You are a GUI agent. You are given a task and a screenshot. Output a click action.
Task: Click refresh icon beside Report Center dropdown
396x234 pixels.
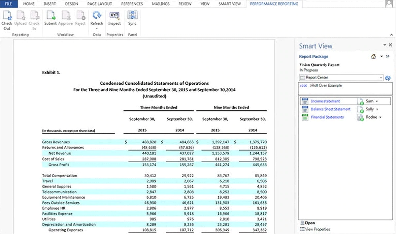[388, 78]
